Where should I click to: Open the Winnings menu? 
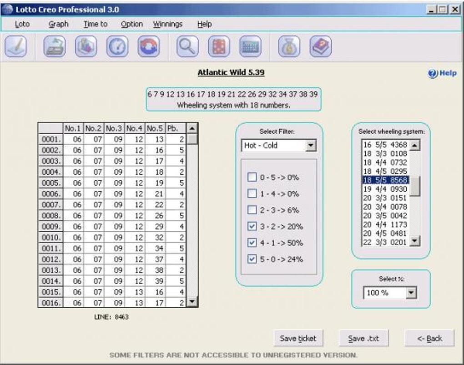[167, 24]
